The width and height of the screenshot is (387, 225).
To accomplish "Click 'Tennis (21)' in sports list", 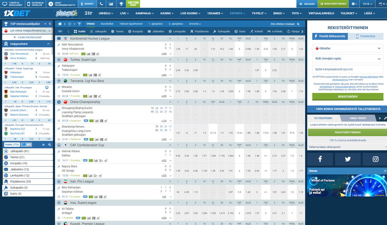I will (27, 157).
